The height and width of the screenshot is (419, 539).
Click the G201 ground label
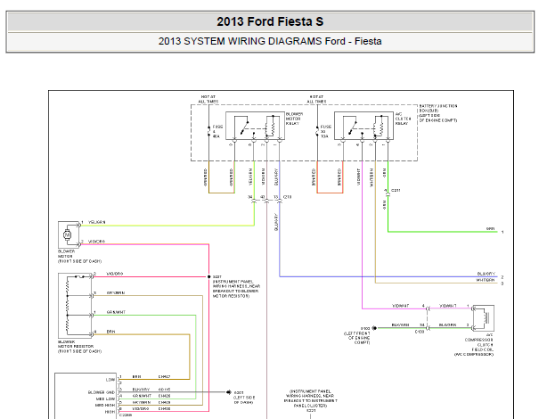244,398
